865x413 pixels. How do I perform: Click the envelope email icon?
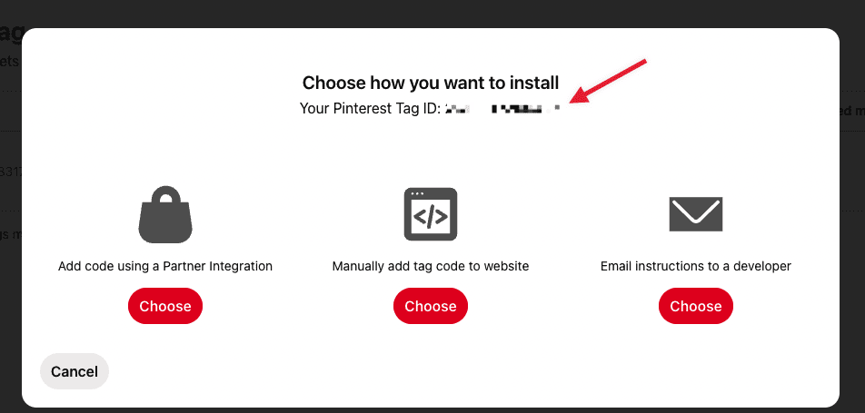click(696, 214)
